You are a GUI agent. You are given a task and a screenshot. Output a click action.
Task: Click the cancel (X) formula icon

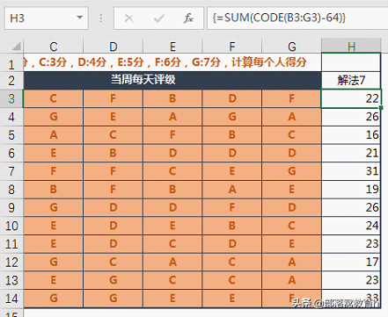point(128,18)
